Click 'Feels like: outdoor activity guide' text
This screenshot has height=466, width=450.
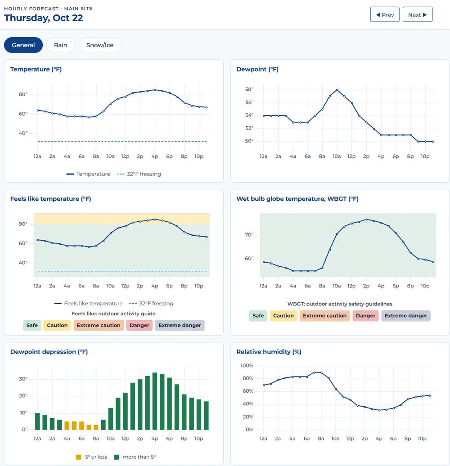[x=113, y=314]
